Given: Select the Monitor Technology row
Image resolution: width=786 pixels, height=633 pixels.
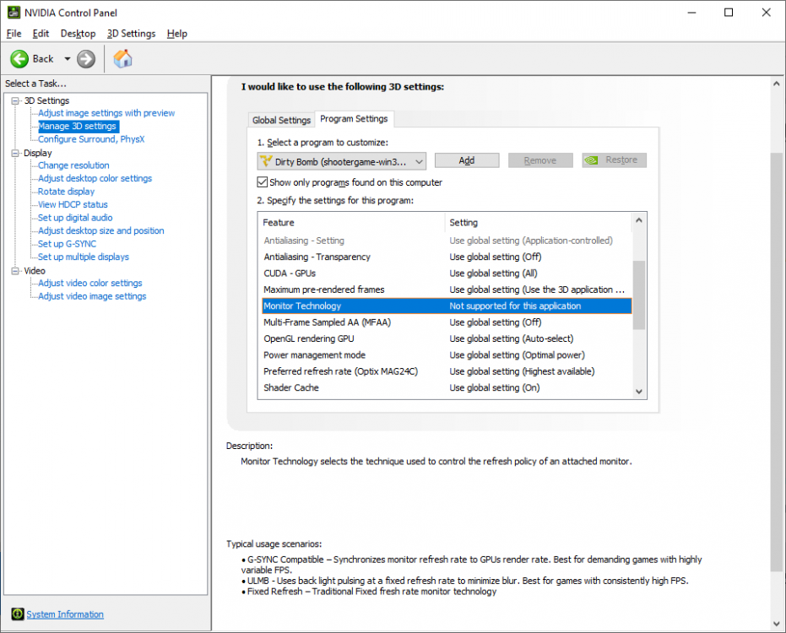Looking at the screenshot, I should [x=446, y=306].
